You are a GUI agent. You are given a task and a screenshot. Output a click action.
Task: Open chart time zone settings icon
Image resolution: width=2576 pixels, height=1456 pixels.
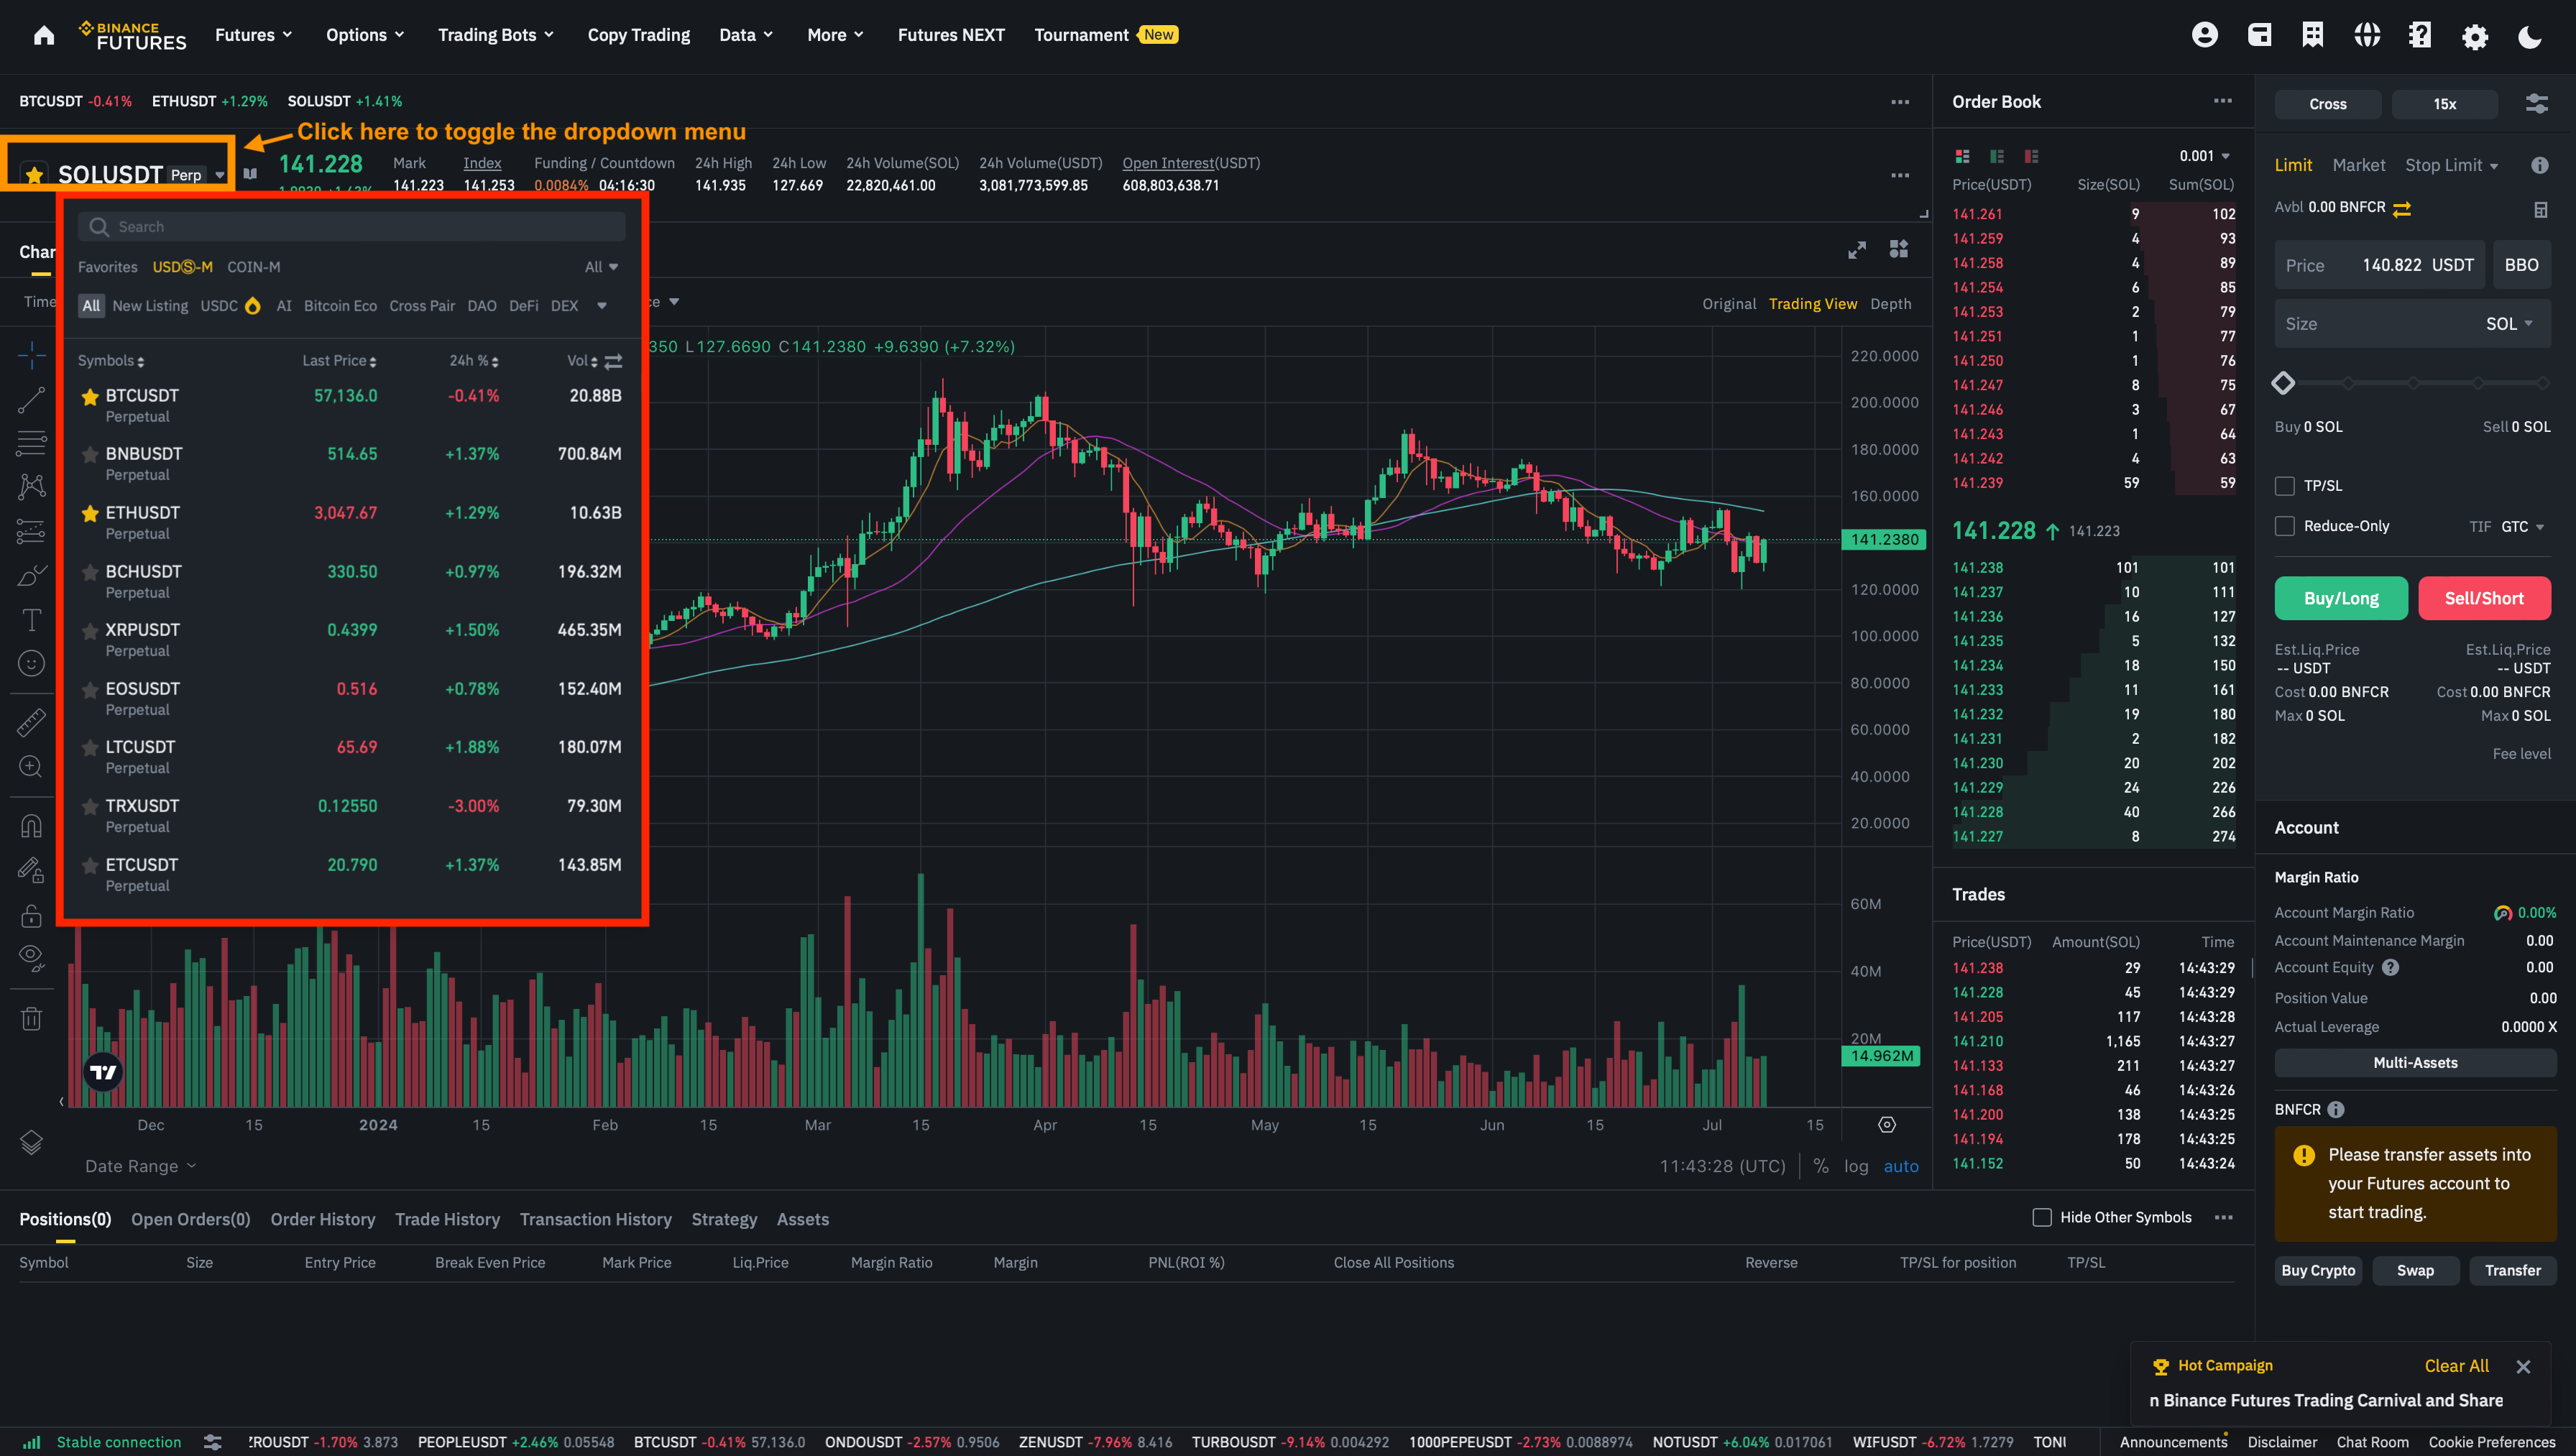1887,1125
